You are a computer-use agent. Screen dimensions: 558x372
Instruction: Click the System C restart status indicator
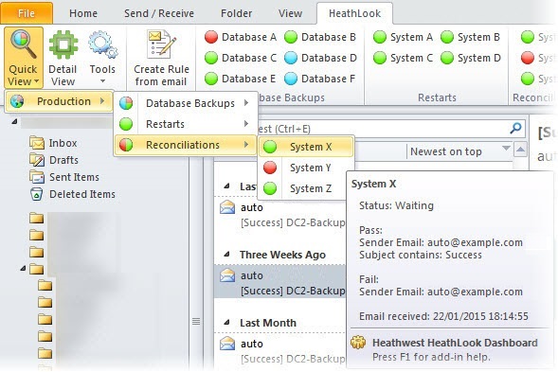[x=380, y=58]
